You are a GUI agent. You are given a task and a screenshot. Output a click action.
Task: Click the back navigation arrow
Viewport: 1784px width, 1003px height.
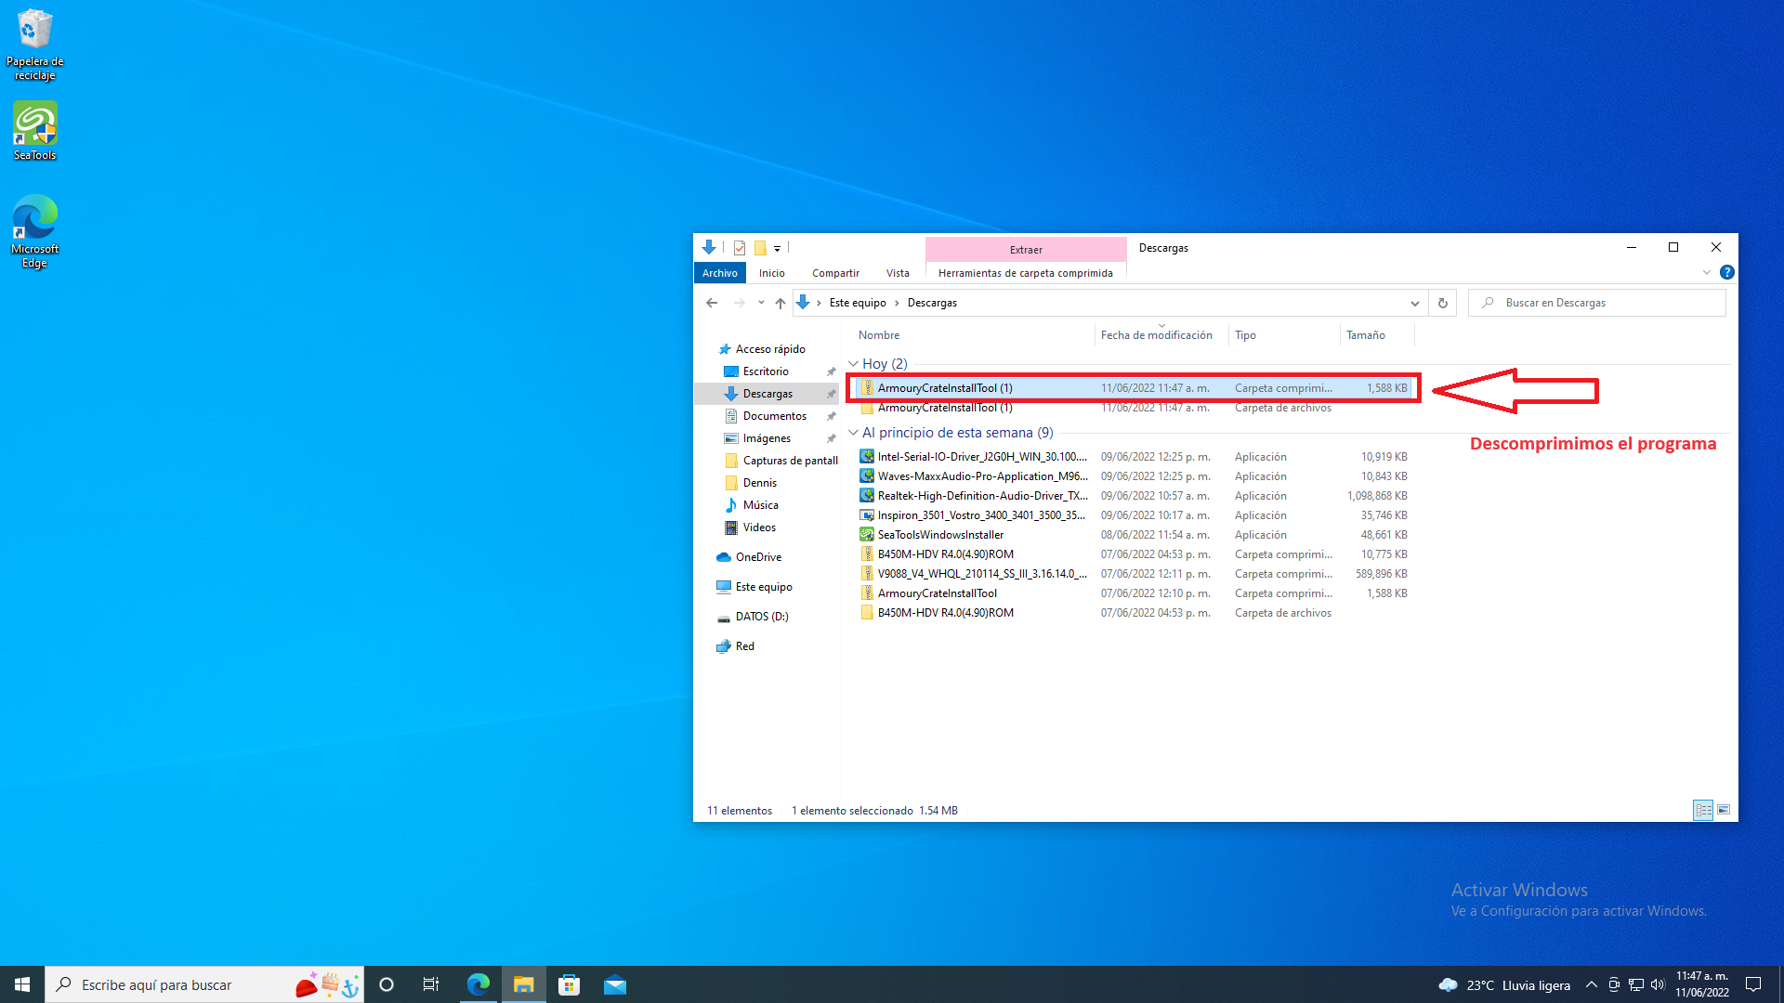click(712, 303)
